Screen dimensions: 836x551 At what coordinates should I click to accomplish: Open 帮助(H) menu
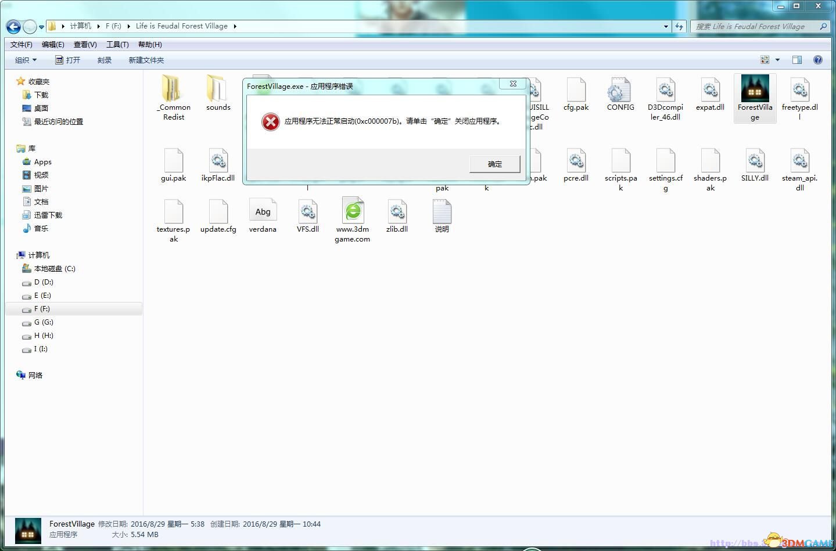[x=150, y=45]
